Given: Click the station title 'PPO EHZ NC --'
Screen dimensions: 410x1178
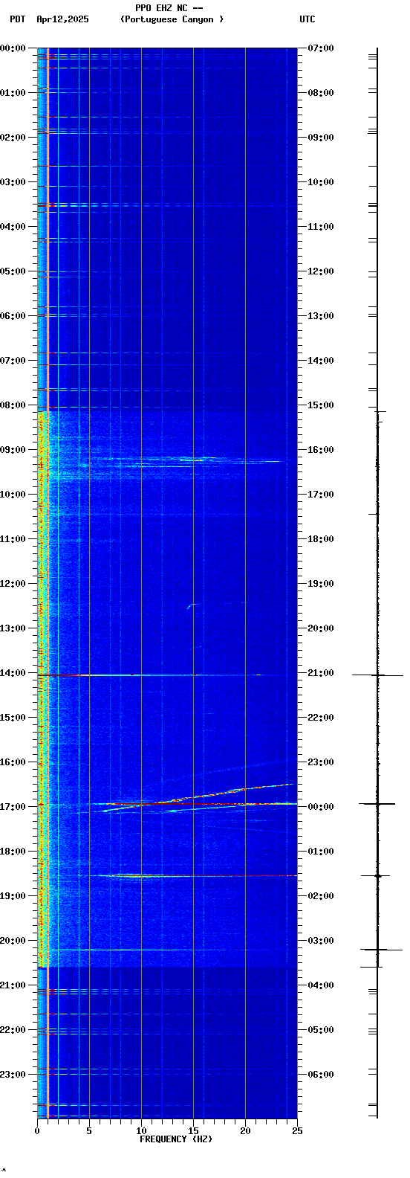Looking at the screenshot, I should [x=169, y=8].
